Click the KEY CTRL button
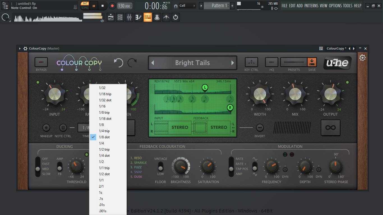The width and height of the screenshot is (383, 215). [251, 62]
